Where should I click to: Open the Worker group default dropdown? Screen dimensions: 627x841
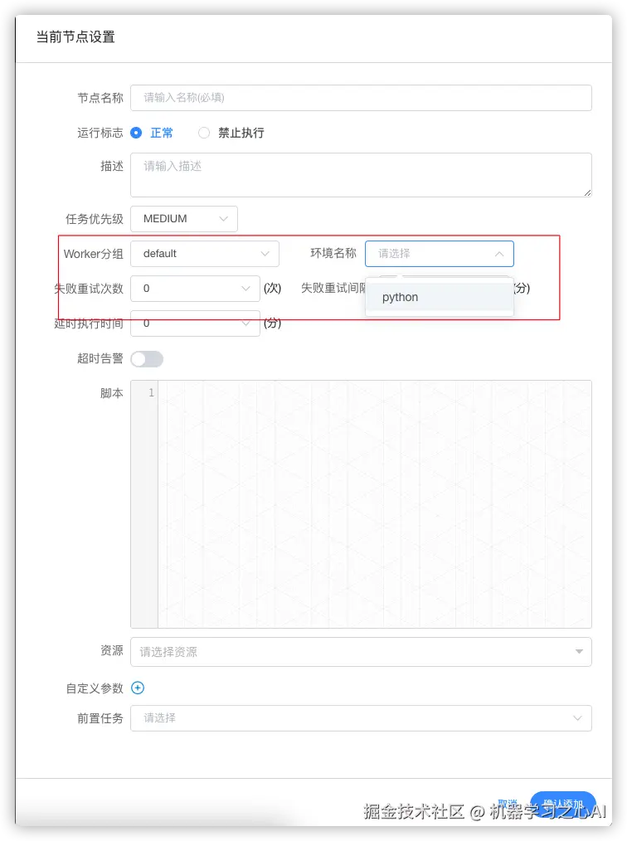tap(204, 254)
